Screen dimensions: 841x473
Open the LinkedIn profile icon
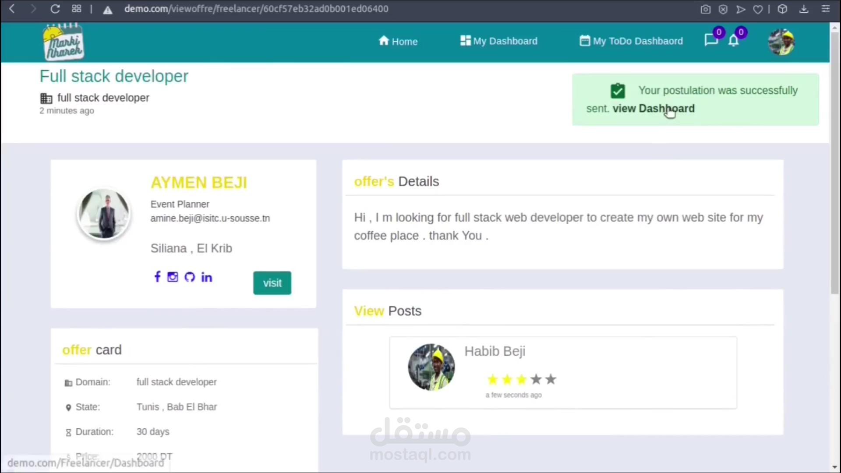point(206,277)
